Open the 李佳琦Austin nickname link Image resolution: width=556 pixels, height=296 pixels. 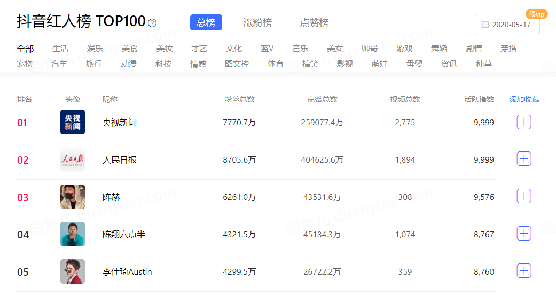point(127,272)
